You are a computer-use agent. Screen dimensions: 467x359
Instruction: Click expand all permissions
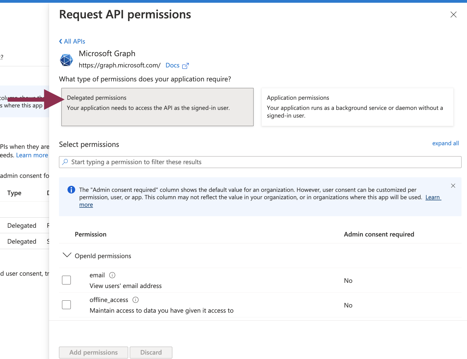(x=445, y=143)
